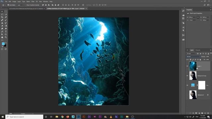The height and width of the screenshot is (119, 212).
Task: Toggle link between width and height in Properties
Action: 198,17
